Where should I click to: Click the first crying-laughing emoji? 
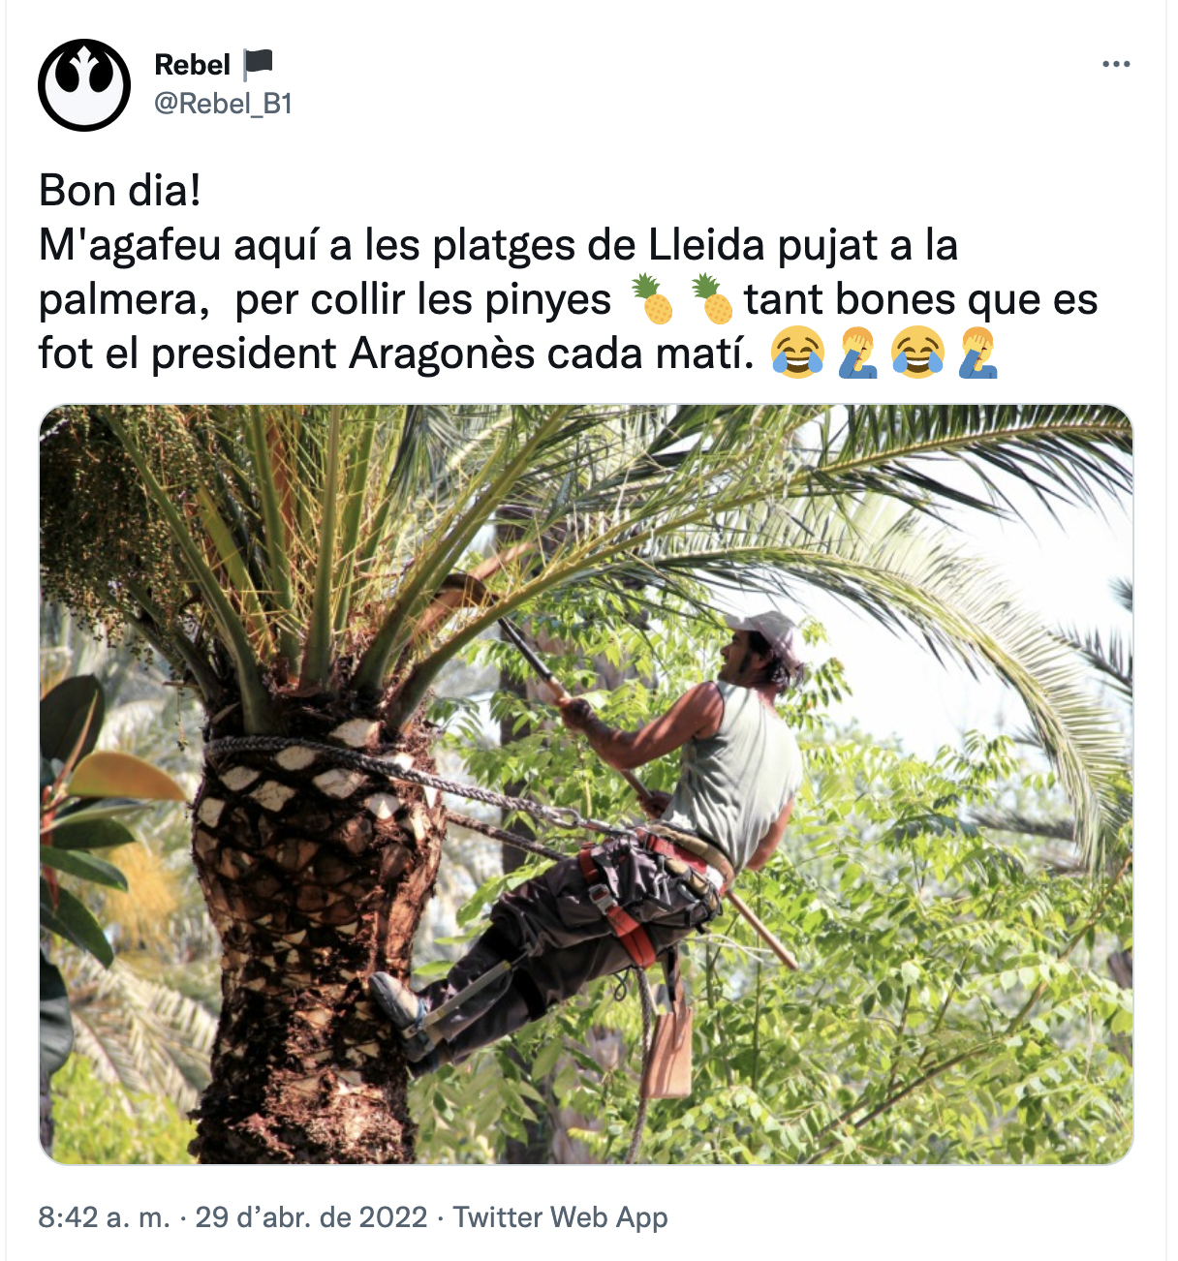797,353
